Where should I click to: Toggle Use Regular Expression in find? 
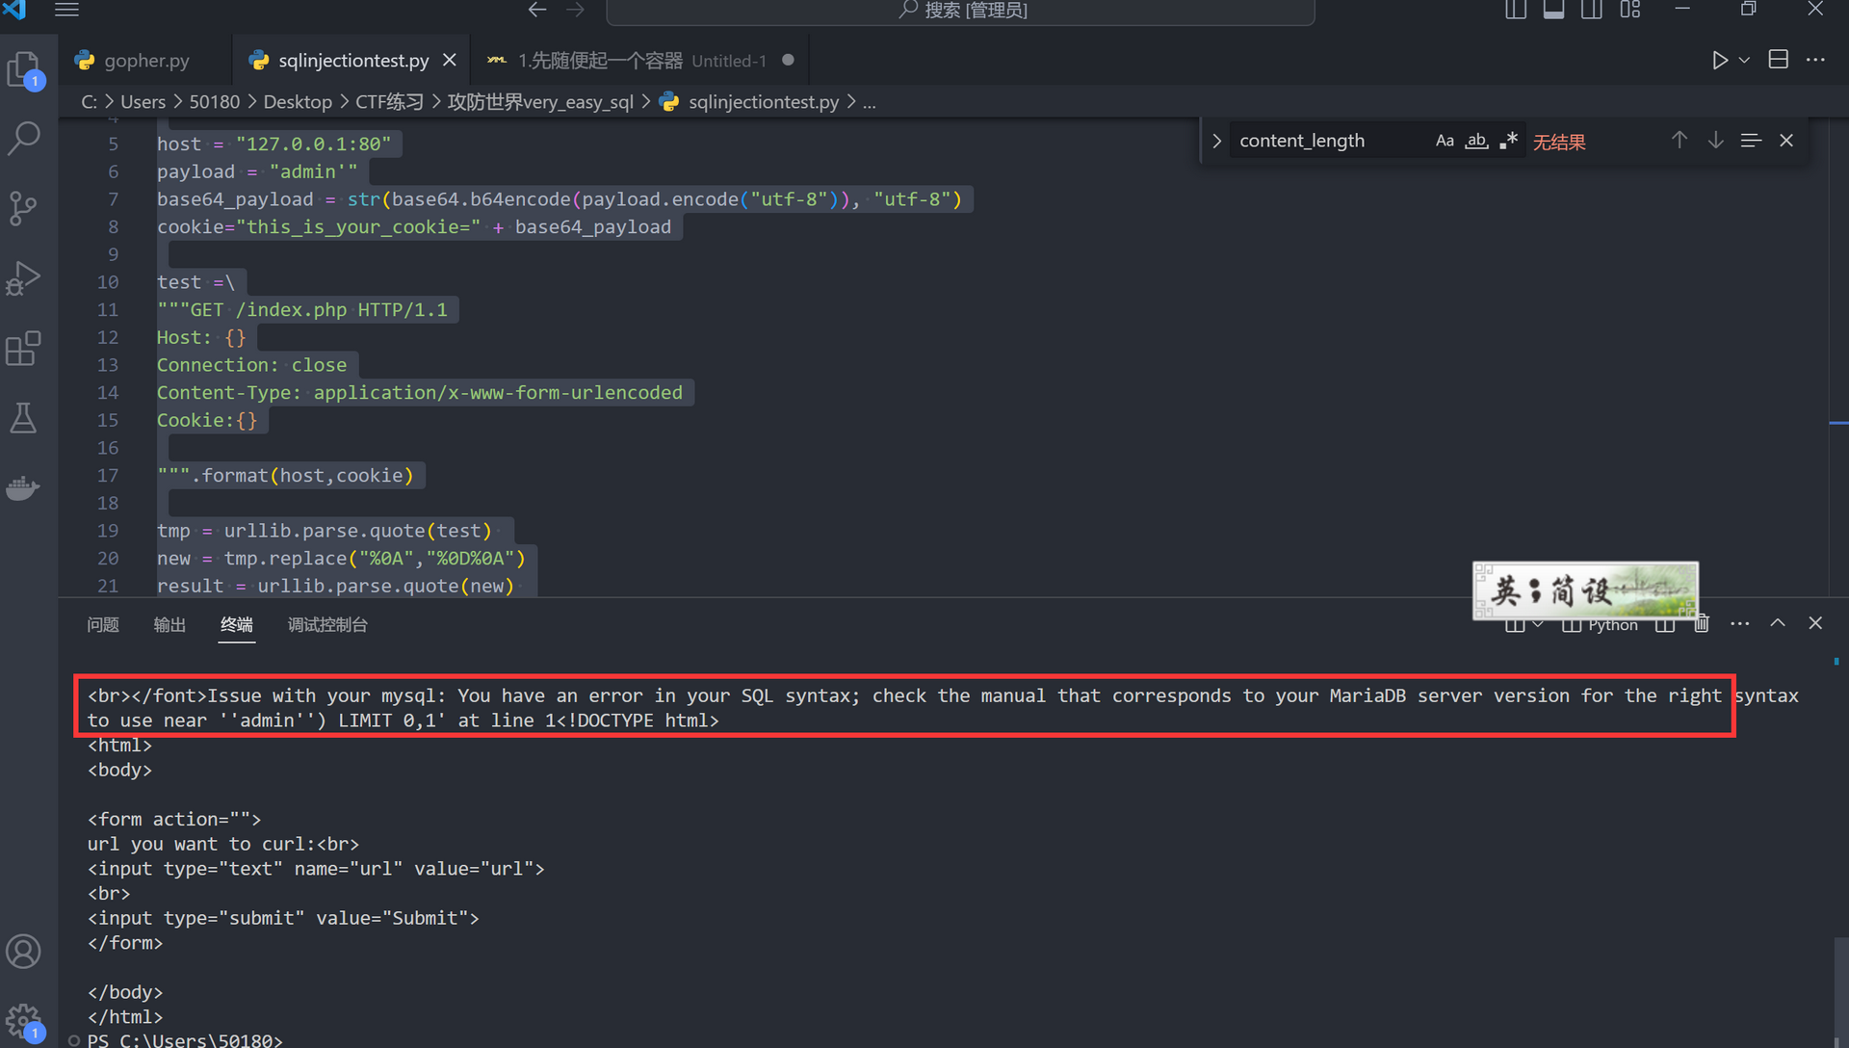click(1508, 141)
